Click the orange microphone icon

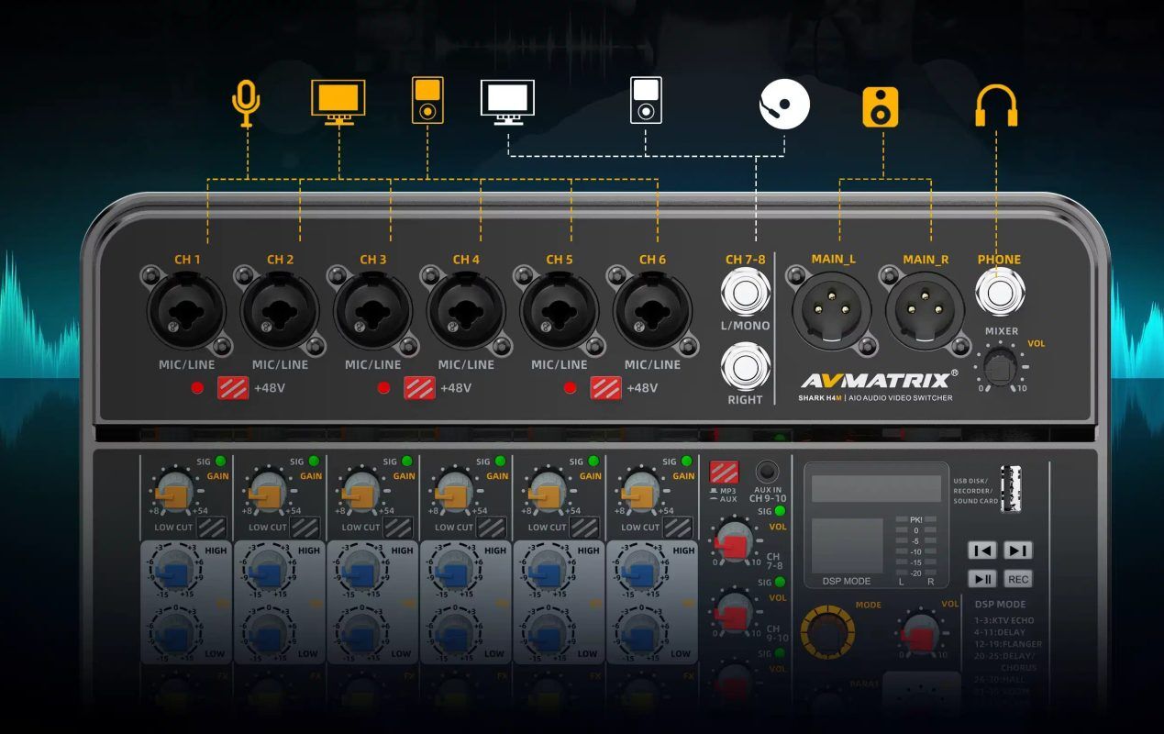(246, 103)
